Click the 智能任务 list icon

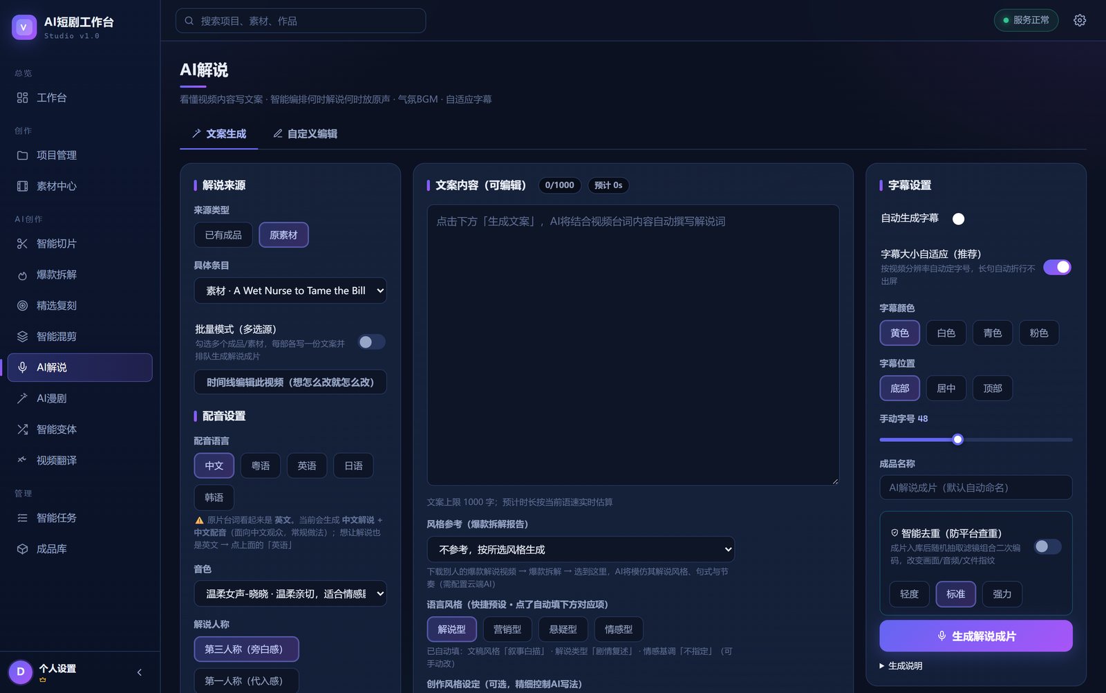(x=22, y=518)
